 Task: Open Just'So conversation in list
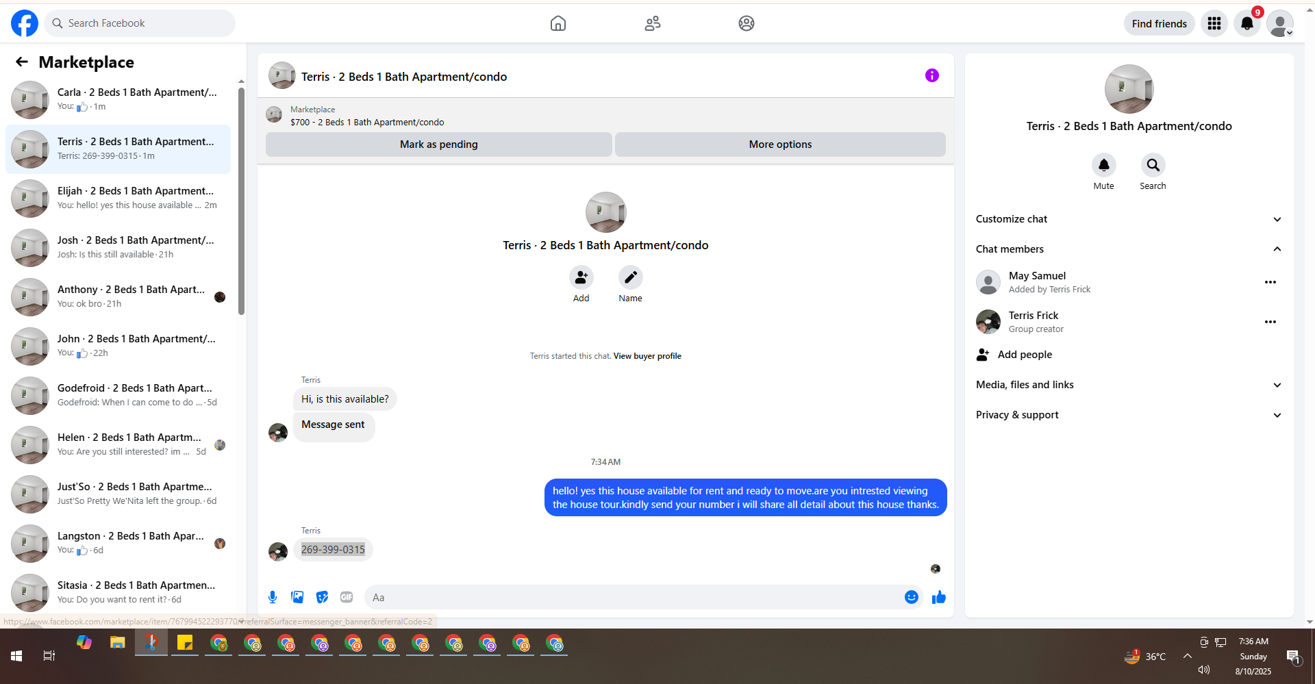tap(118, 494)
